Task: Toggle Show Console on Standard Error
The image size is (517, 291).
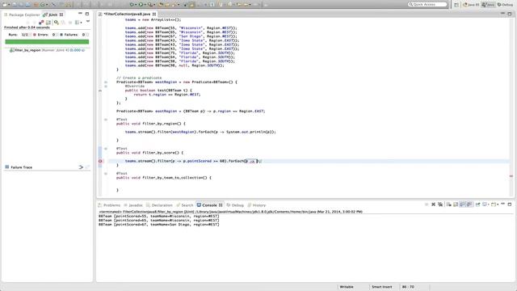Action: (469, 205)
